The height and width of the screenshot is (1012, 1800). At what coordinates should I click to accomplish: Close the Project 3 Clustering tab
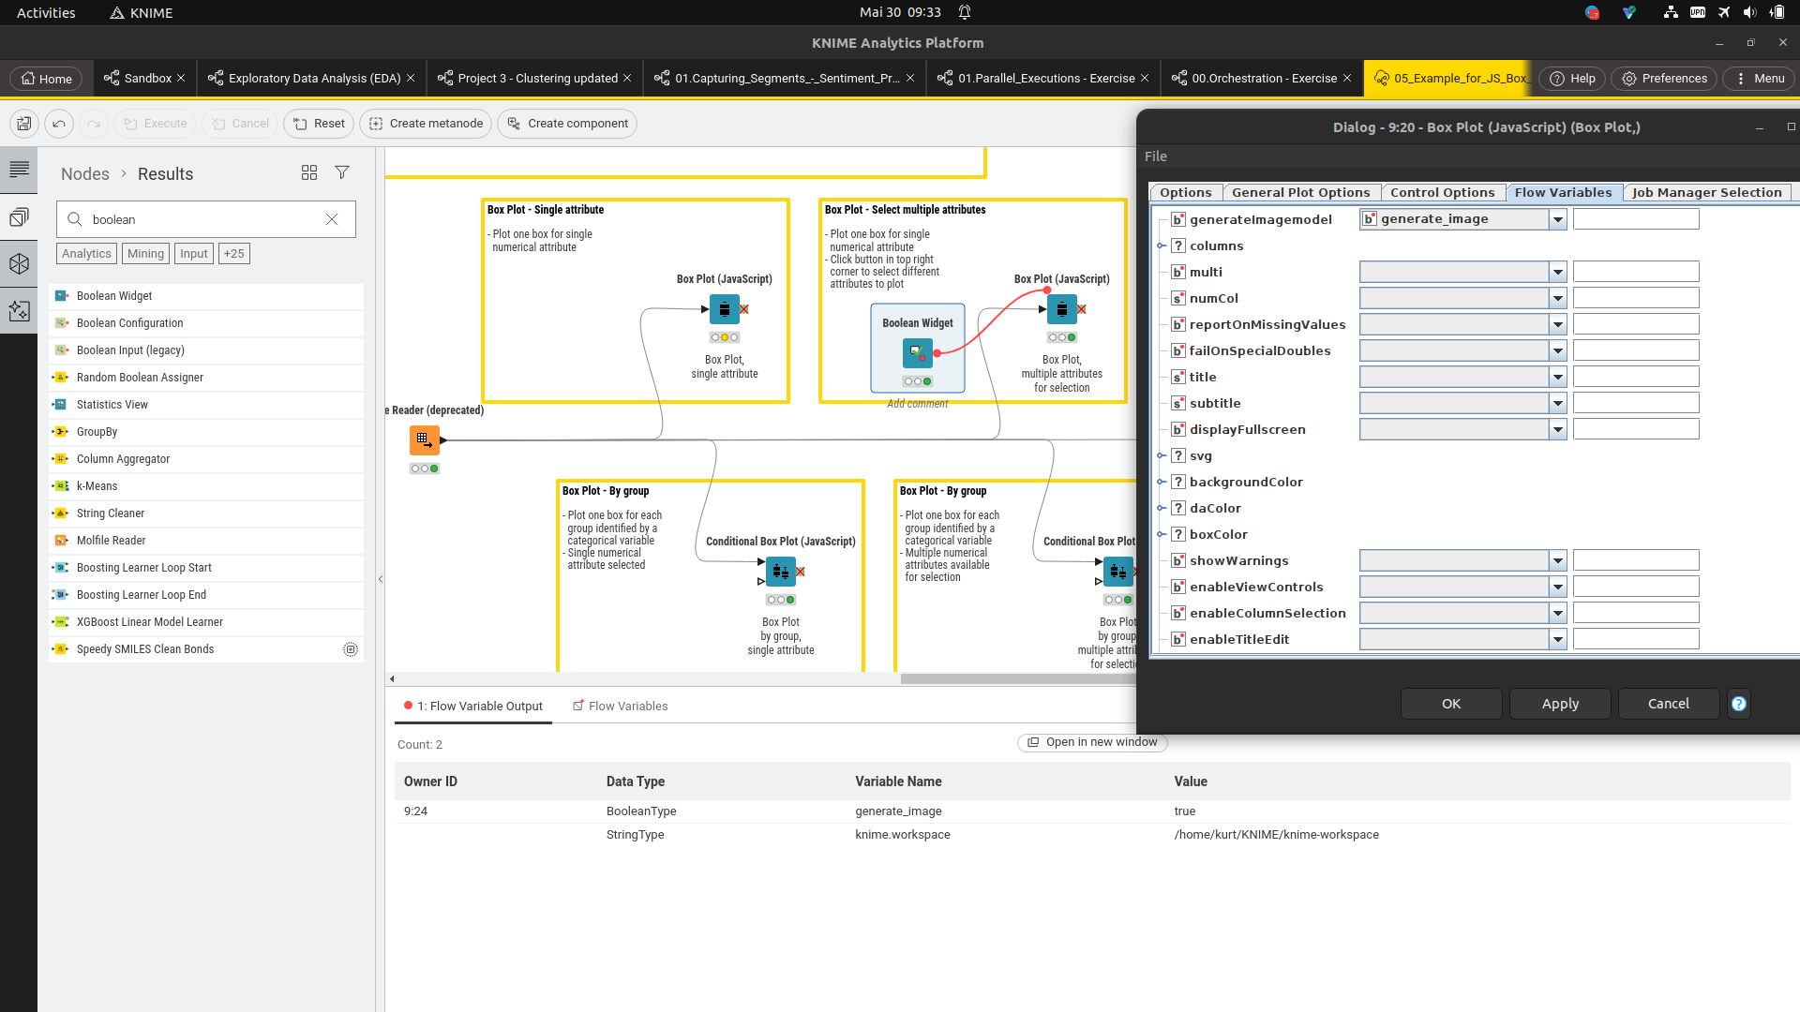tap(627, 79)
